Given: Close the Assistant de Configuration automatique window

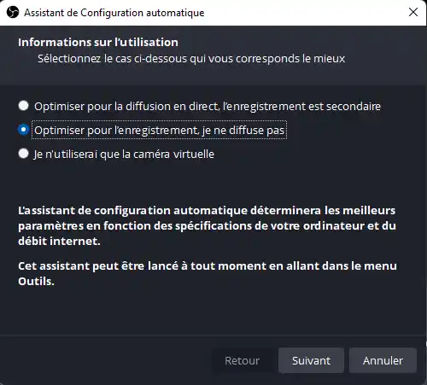Looking at the screenshot, I should (x=413, y=12).
